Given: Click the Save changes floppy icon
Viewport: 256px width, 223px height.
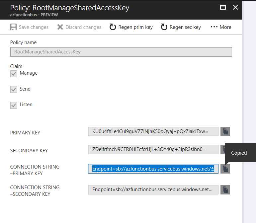Looking at the screenshot, I should pos(13,27).
